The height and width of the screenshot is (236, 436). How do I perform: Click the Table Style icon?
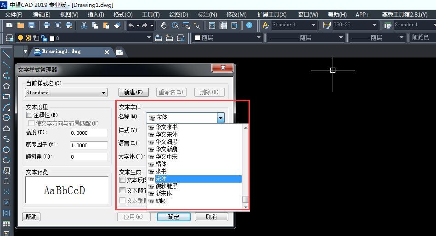(x=388, y=25)
